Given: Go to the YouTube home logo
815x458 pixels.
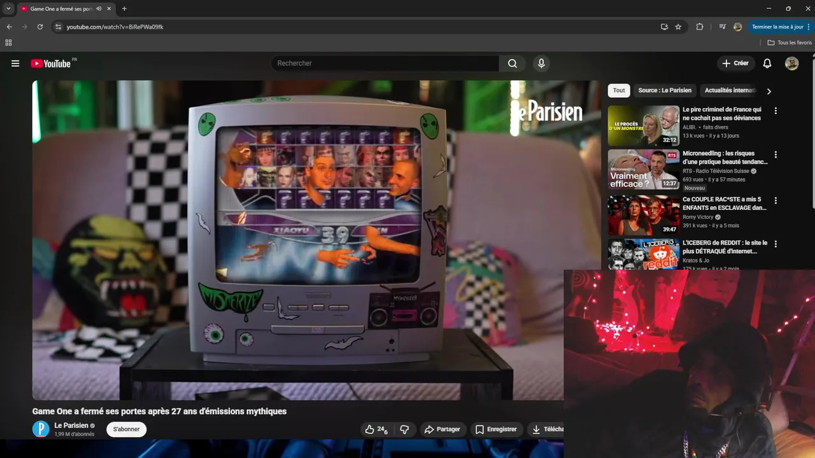Looking at the screenshot, I should pyautogui.click(x=50, y=64).
